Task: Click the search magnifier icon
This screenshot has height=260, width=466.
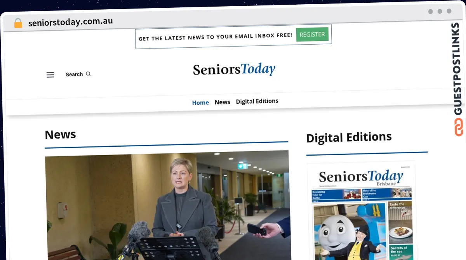Action: (88, 74)
